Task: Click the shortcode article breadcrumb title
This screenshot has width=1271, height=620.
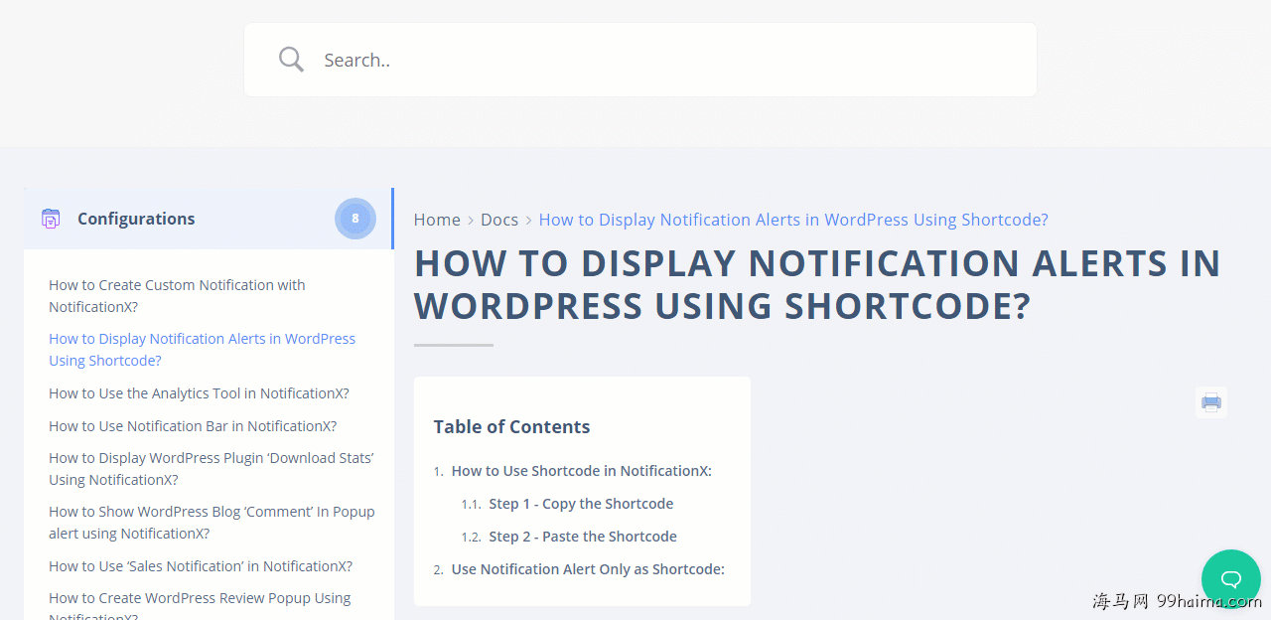Action: (x=793, y=220)
